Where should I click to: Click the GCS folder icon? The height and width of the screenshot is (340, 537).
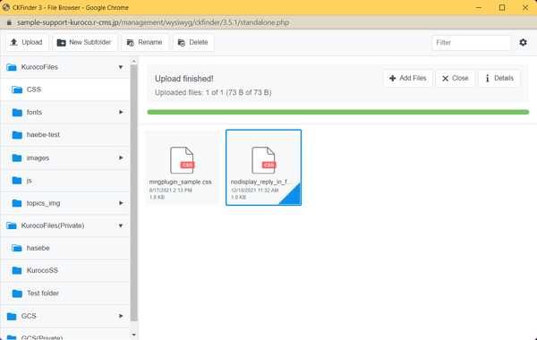pyautogui.click(x=12, y=316)
